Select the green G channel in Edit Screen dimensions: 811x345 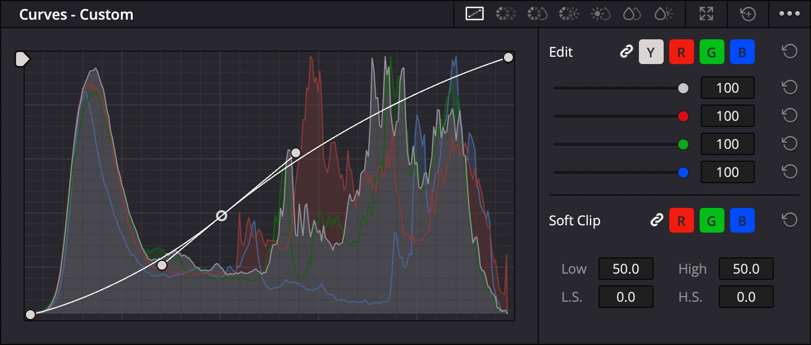click(711, 52)
